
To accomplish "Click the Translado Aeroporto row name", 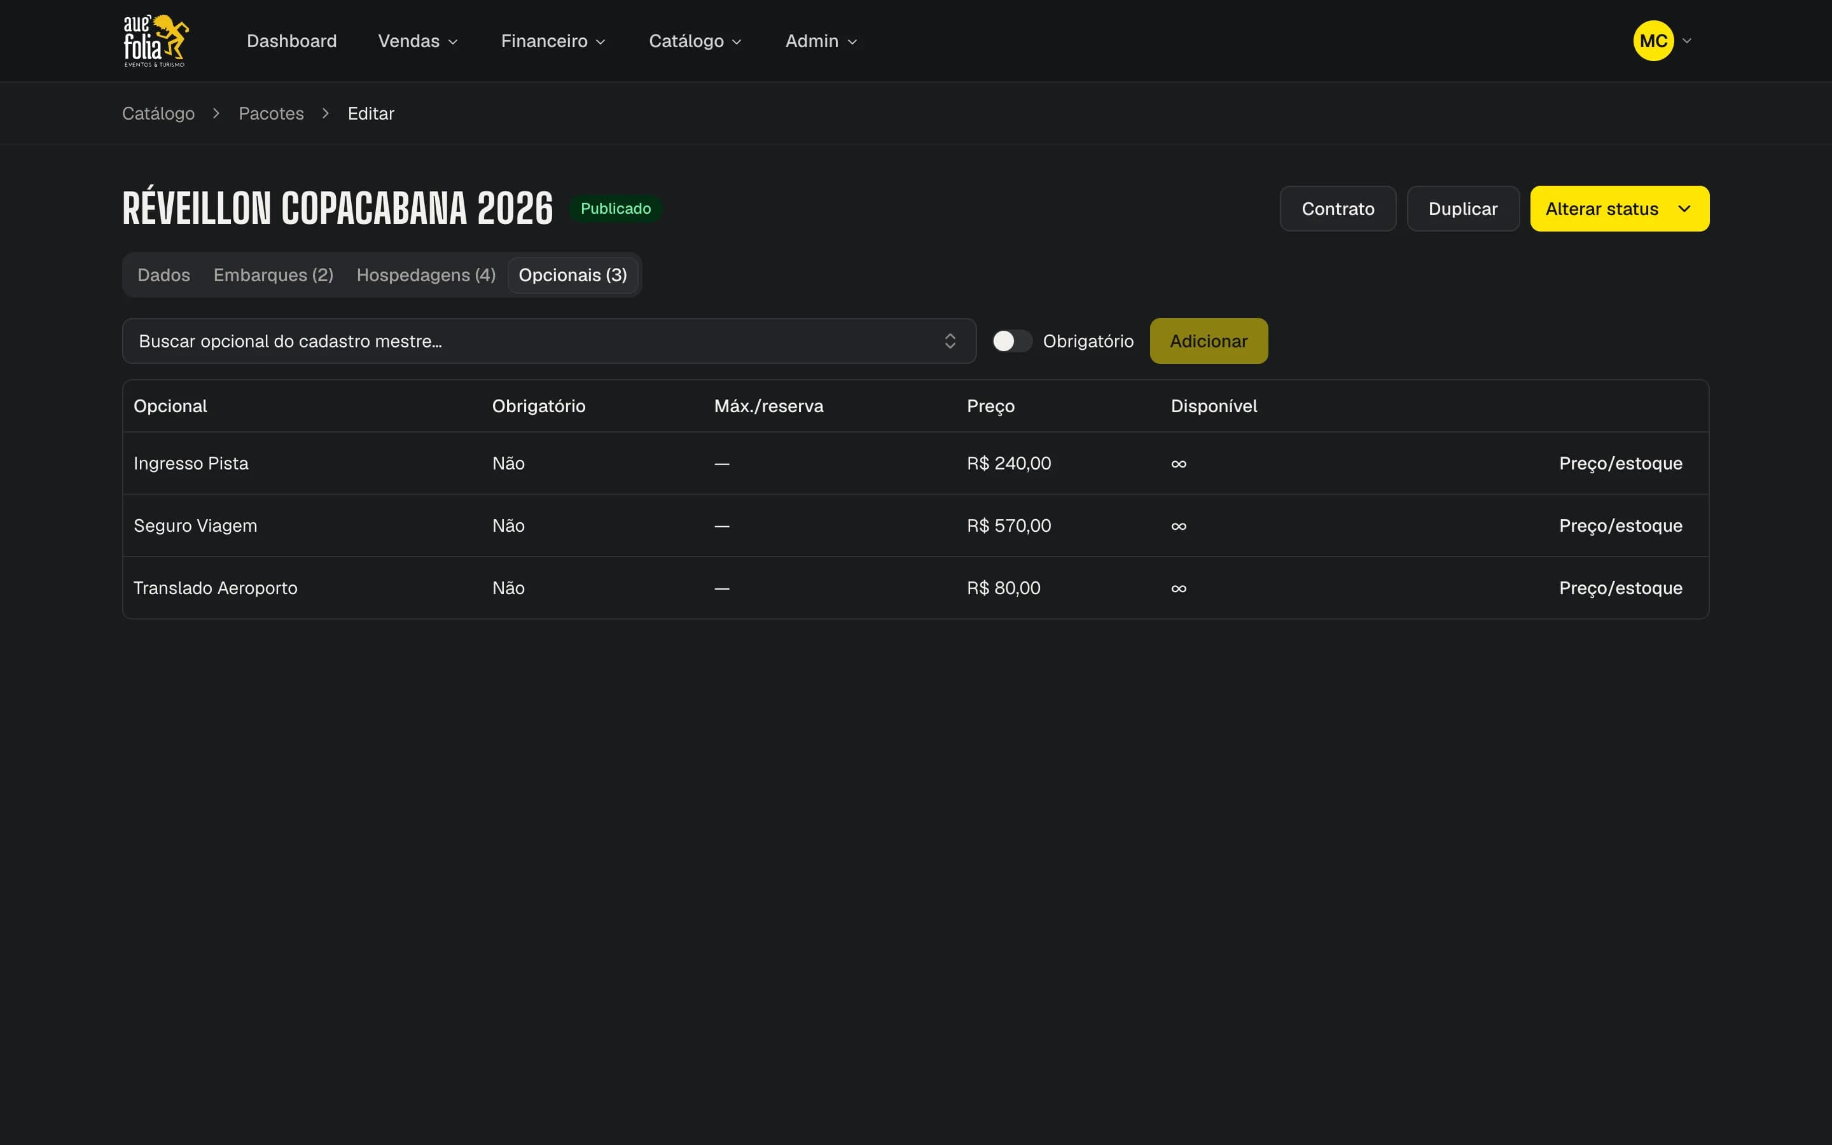I will (215, 588).
